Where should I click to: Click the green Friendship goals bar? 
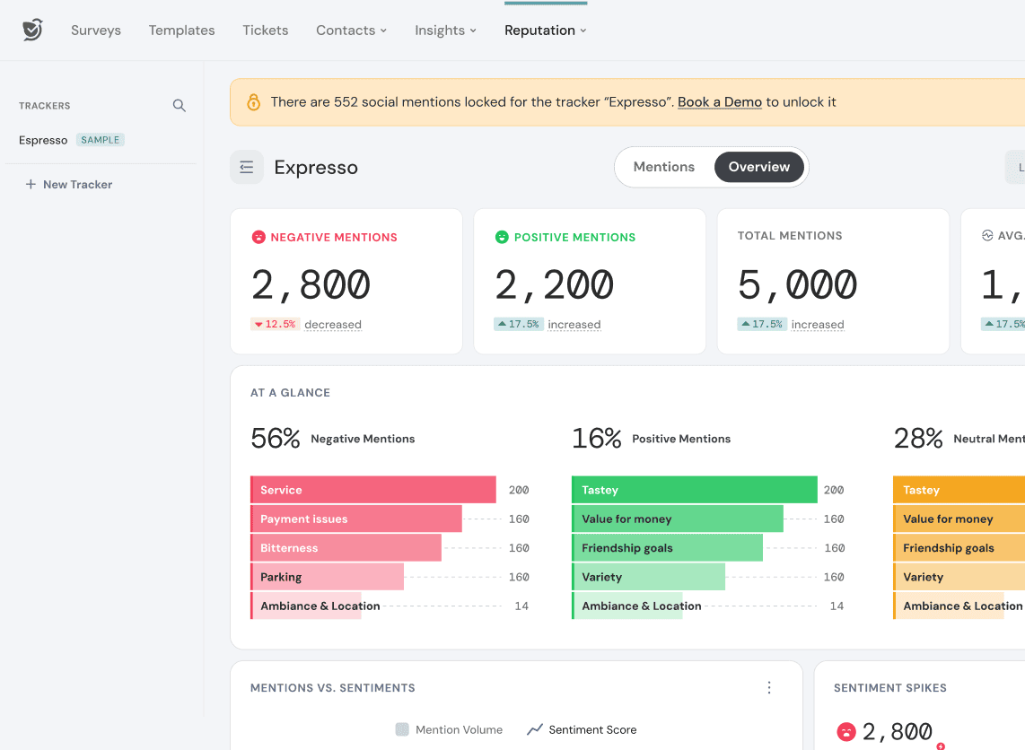click(667, 547)
